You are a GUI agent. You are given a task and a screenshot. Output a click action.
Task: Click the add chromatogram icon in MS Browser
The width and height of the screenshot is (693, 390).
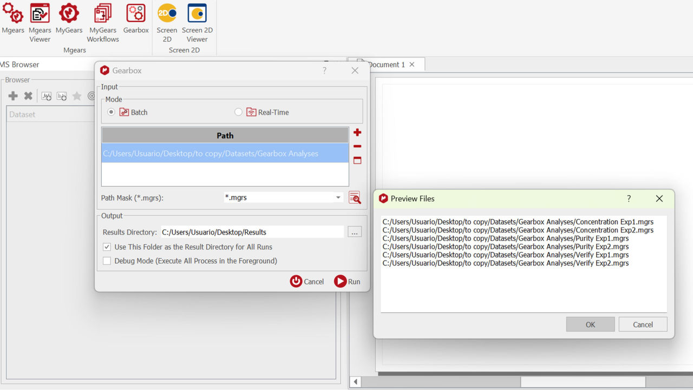point(47,96)
